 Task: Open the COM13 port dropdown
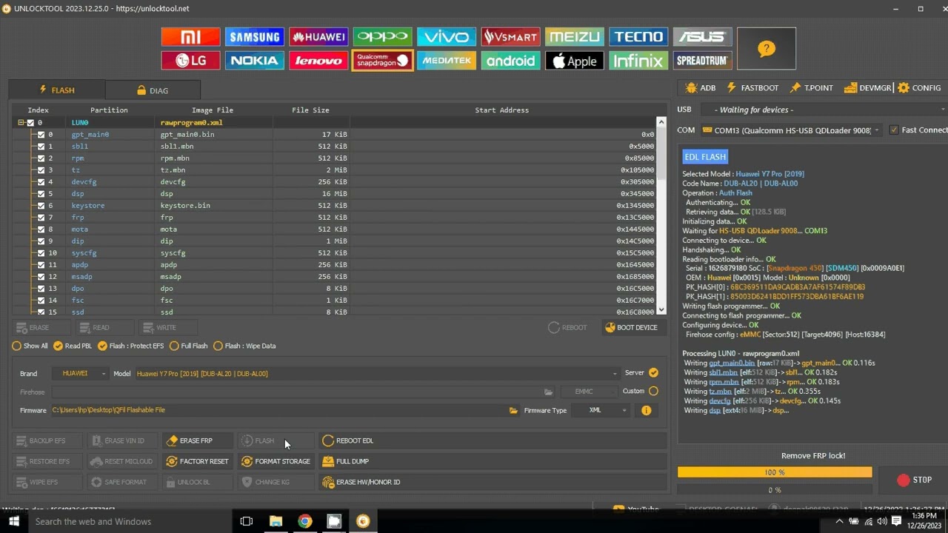pyautogui.click(x=790, y=130)
